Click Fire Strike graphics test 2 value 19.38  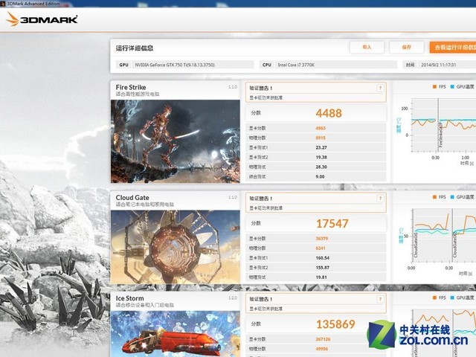(x=321, y=157)
